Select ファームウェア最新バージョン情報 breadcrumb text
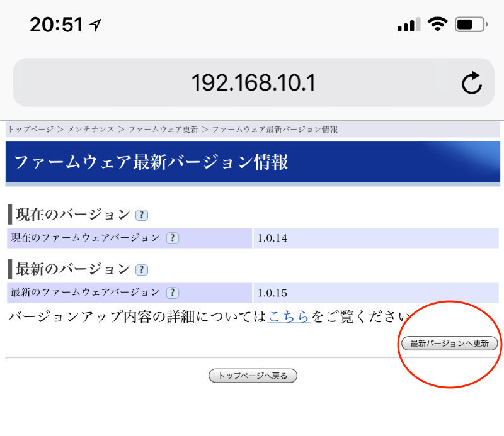 click(275, 130)
